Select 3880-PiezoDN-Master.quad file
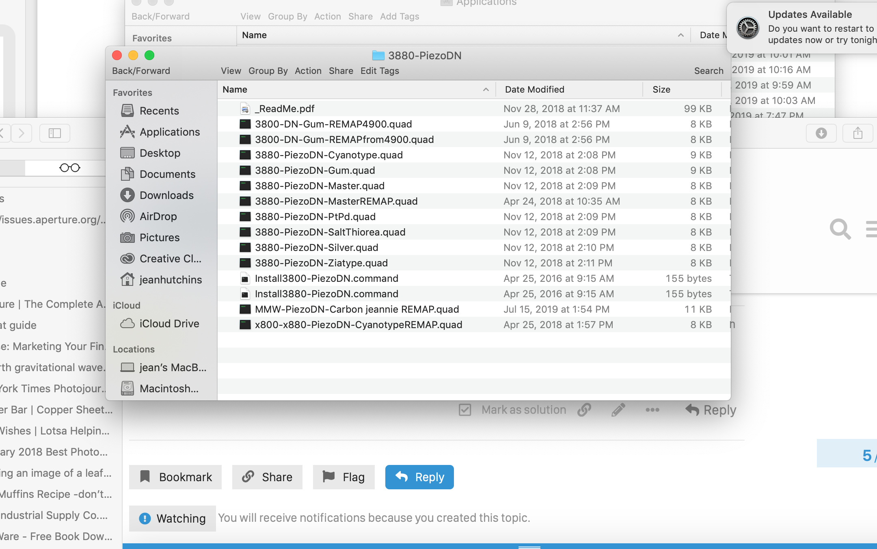Image resolution: width=877 pixels, height=549 pixels. click(474, 186)
